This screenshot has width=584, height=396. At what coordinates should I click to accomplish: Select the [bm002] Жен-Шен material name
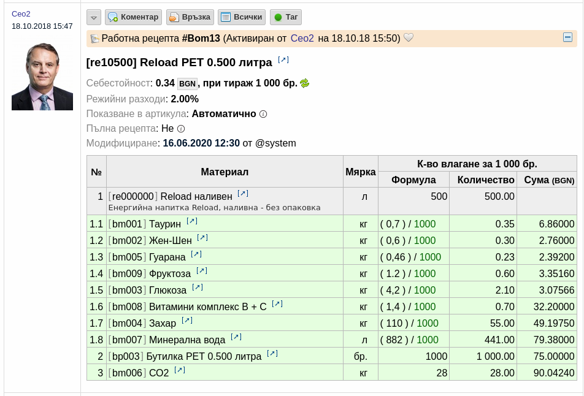point(150,240)
